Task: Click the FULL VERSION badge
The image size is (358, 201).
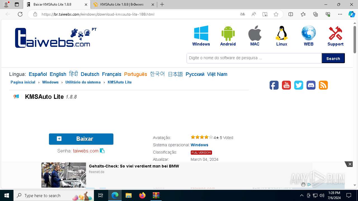Action: click(x=201, y=152)
